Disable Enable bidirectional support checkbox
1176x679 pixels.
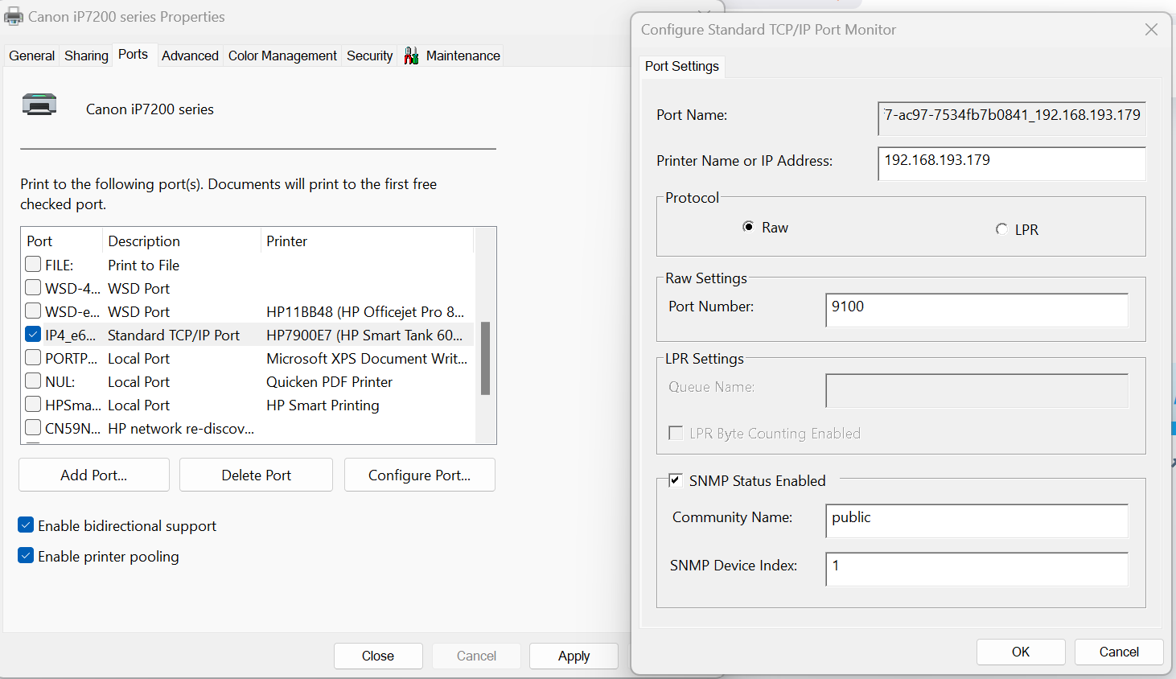click(26, 525)
